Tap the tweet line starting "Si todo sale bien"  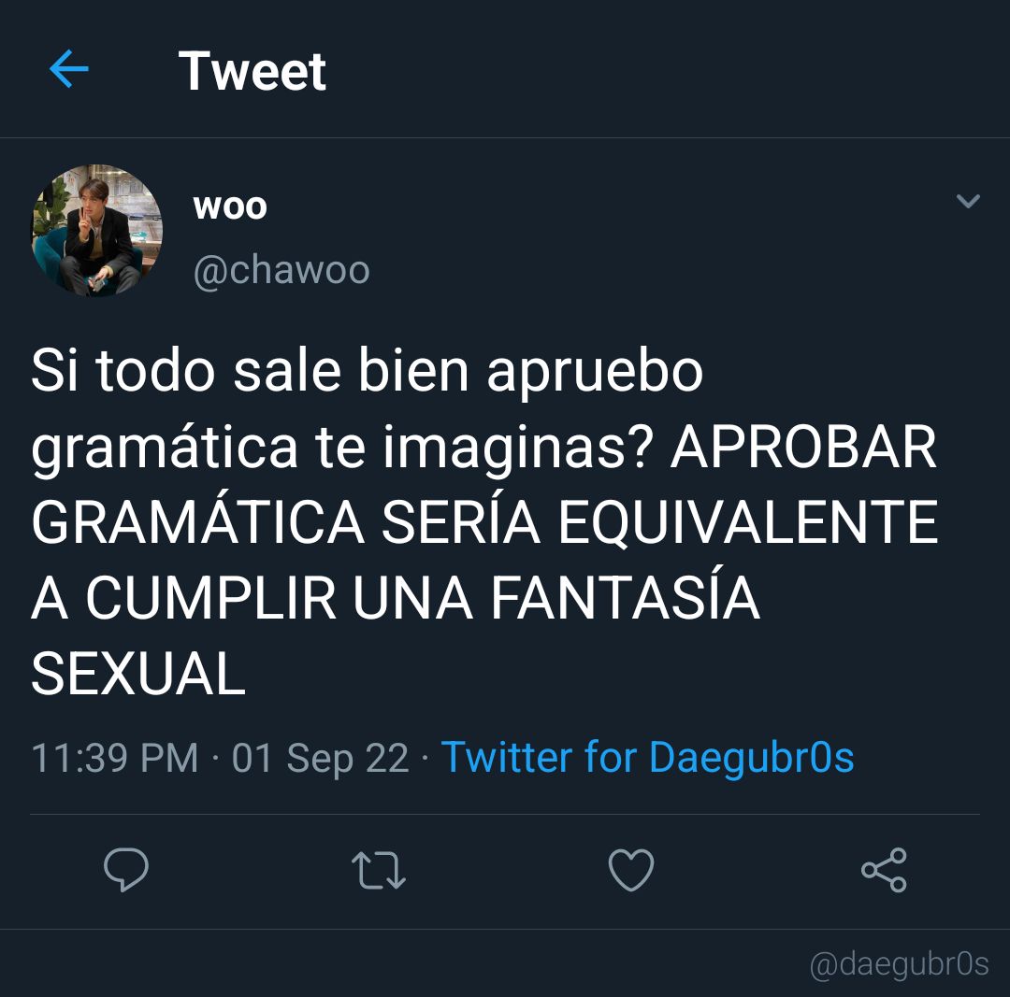coord(368,371)
